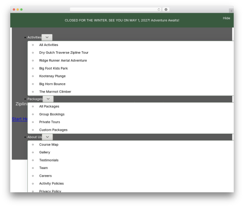View the Course Map page
This screenshot has width=244, height=207.
(49, 144)
